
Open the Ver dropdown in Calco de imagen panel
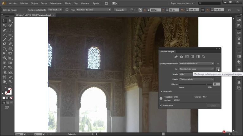tap(197, 69)
